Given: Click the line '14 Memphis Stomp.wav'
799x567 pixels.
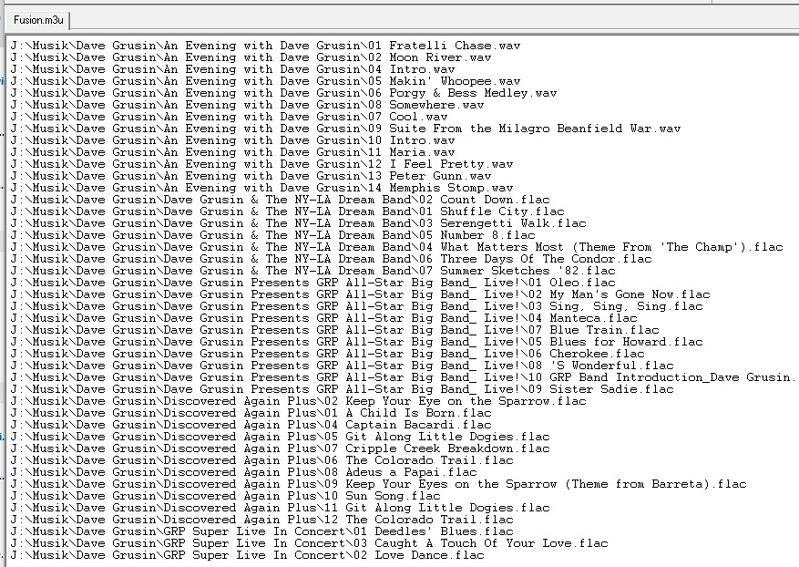Looking at the screenshot, I should 261,188.
